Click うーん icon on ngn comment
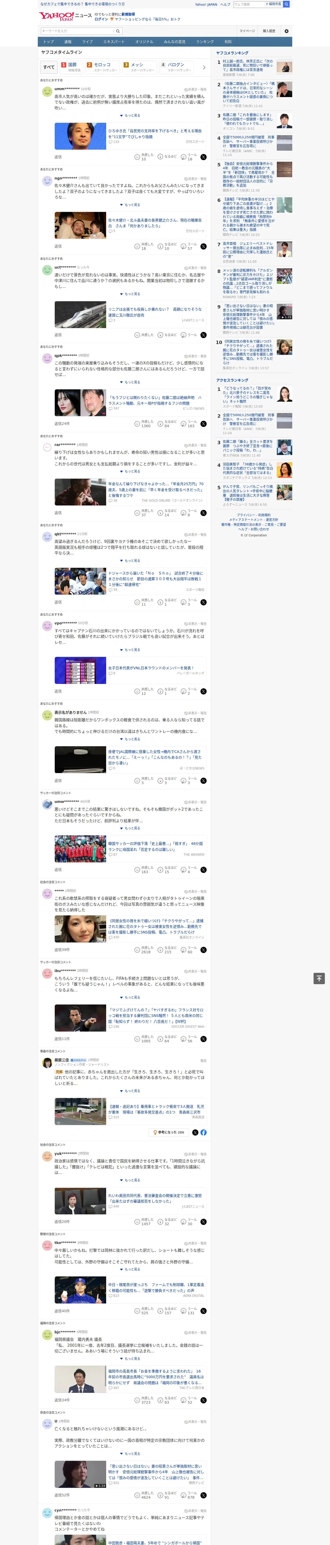Screen dimensions: 330x1545 point(184,246)
